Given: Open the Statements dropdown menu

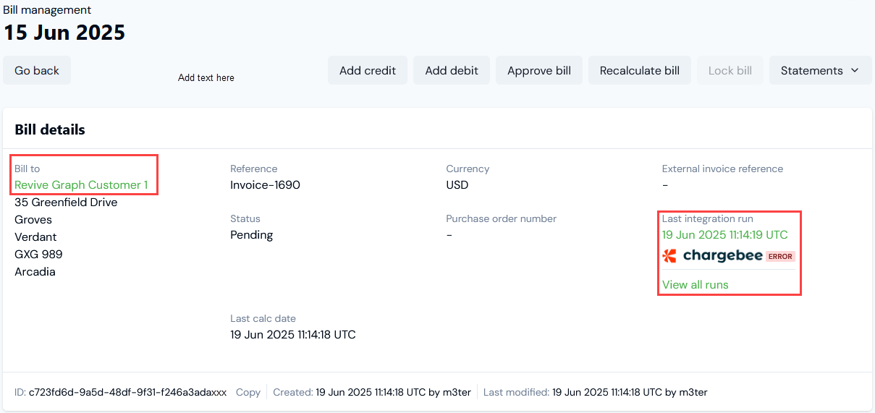Looking at the screenshot, I should coord(820,70).
